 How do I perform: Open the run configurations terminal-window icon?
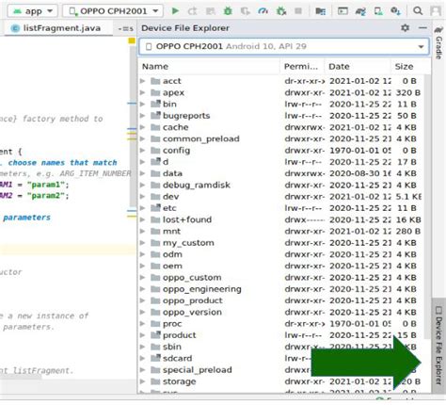[x=342, y=11]
